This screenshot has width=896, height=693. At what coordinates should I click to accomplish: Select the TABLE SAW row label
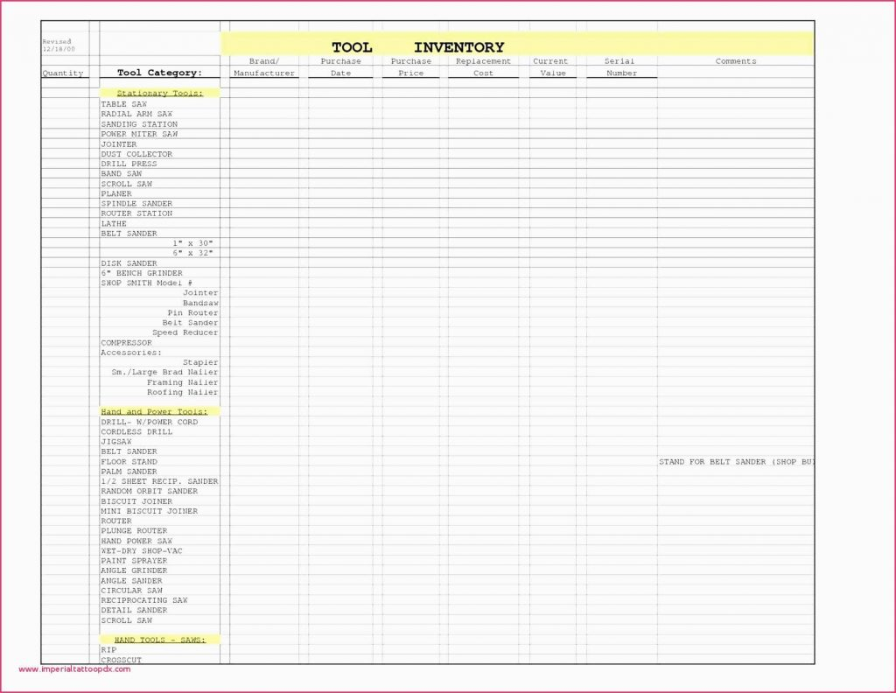click(x=124, y=104)
